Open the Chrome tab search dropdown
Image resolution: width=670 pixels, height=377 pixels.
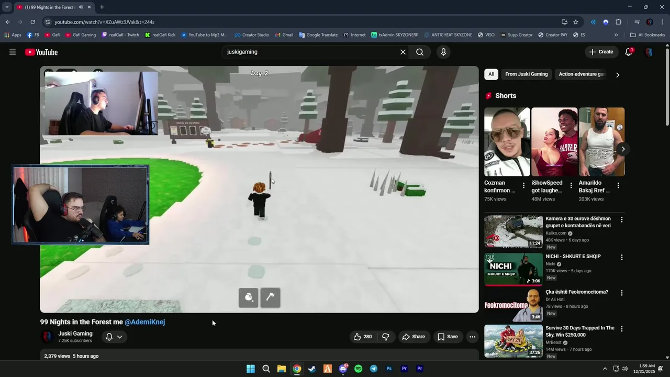point(7,7)
